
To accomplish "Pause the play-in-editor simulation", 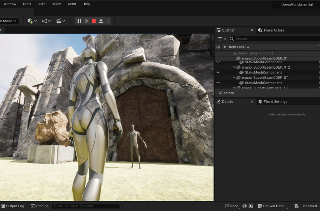I will point(79,21).
